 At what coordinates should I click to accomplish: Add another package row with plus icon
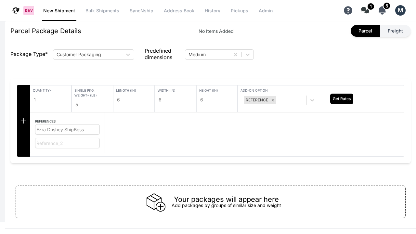(23, 121)
